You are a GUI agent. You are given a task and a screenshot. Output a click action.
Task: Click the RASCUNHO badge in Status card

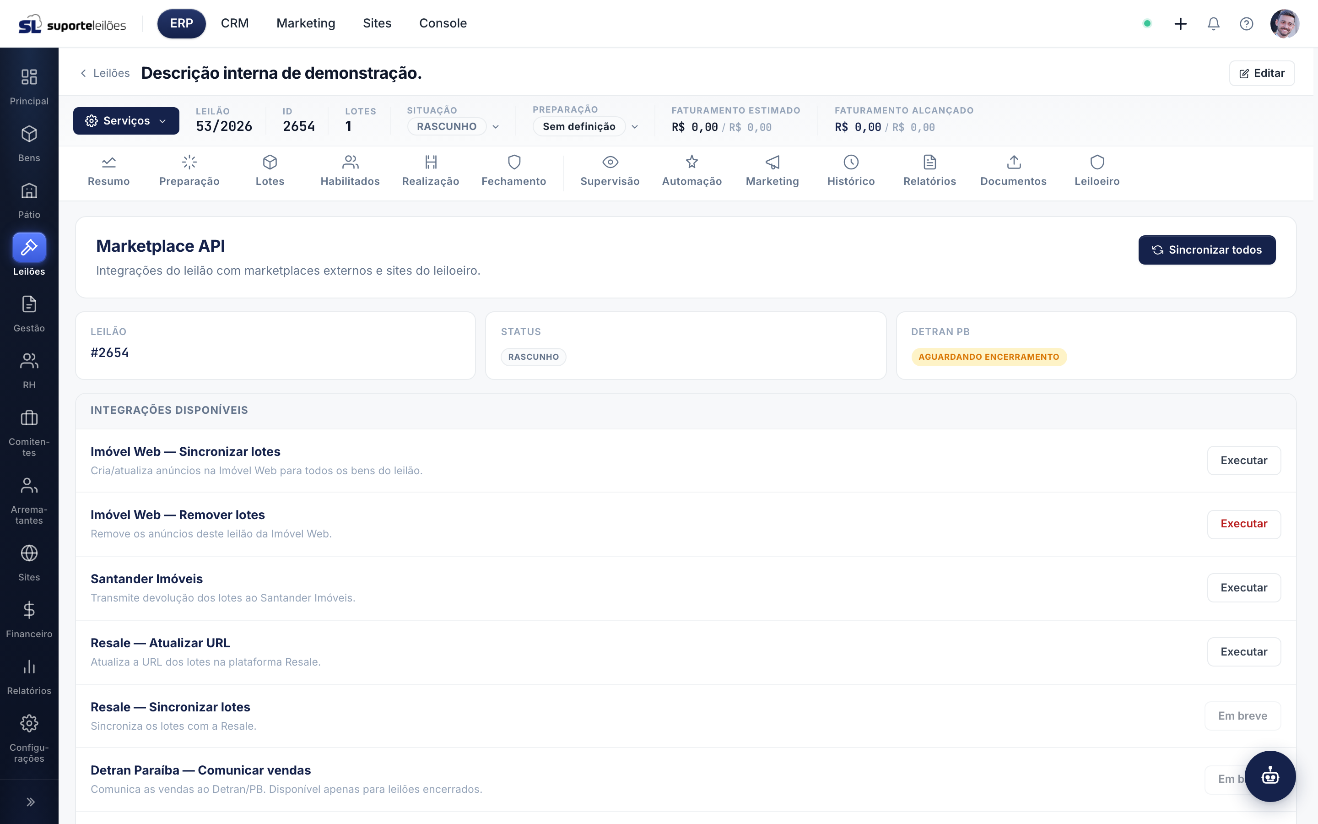pyautogui.click(x=533, y=357)
